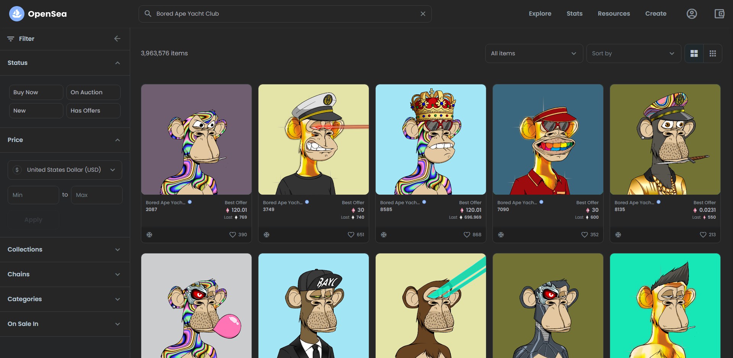733x358 pixels.
Task: Open the cigar ape 8135 image
Action: (665, 140)
